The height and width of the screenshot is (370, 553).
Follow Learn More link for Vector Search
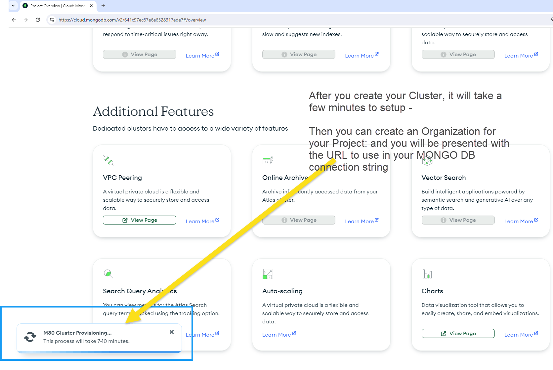(x=521, y=221)
